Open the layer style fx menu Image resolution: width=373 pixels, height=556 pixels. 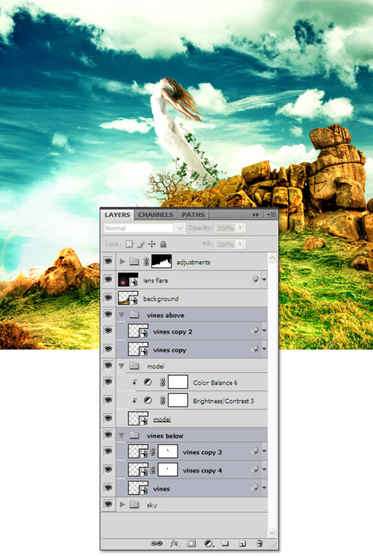click(x=174, y=543)
